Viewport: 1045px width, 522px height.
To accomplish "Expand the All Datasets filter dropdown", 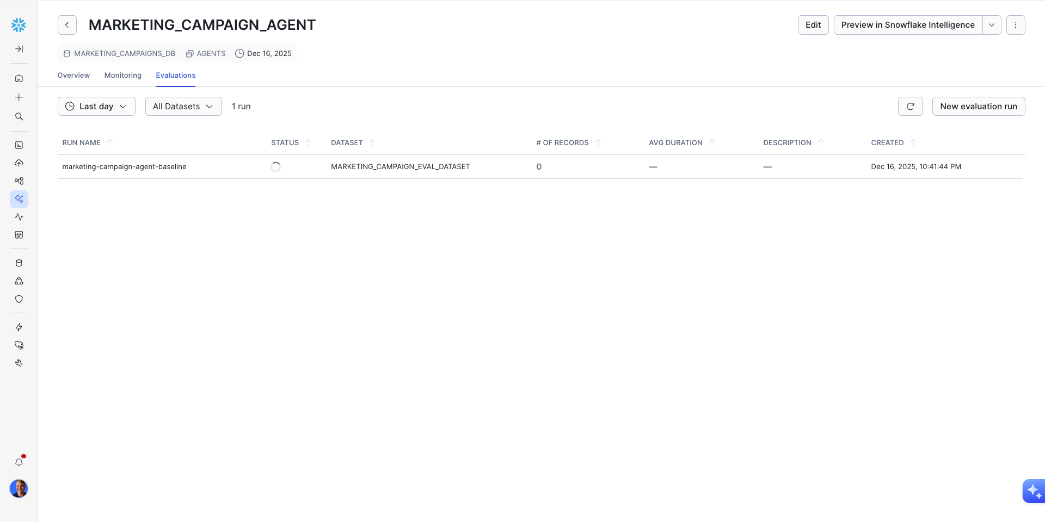I will point(183,107).
